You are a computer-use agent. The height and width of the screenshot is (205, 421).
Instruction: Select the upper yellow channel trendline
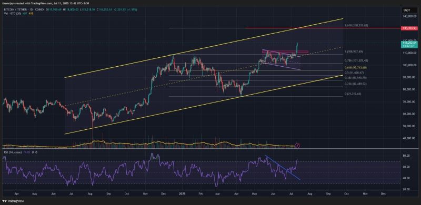point(204,48)
